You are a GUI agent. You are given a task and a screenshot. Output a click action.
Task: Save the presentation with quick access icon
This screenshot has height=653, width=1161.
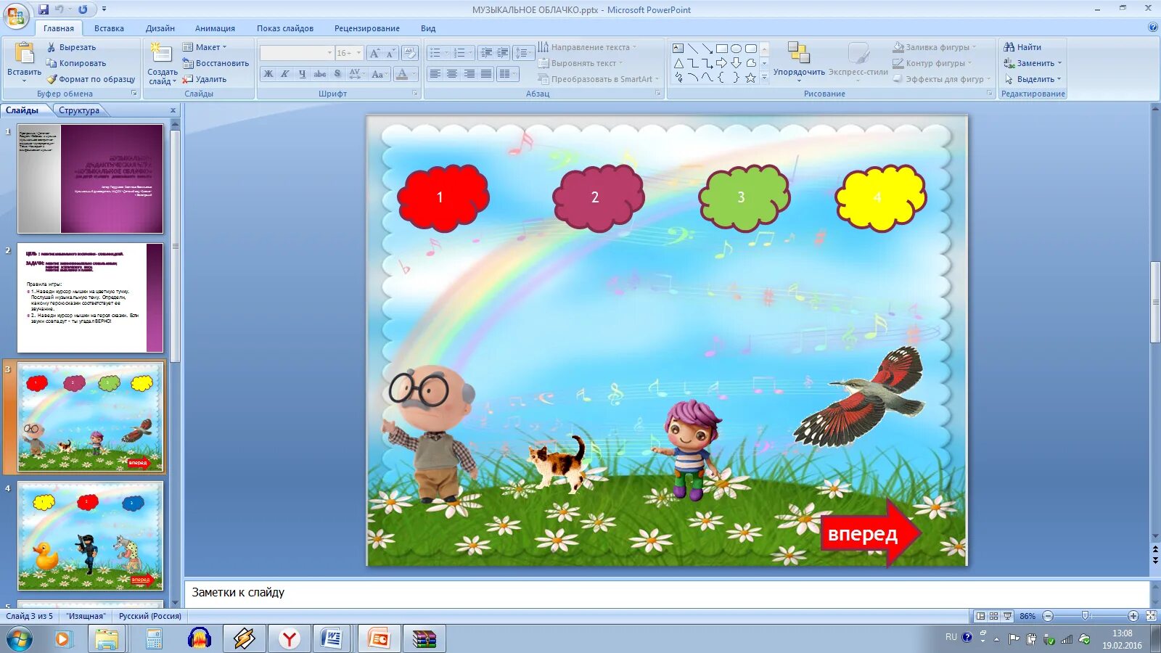[44, 9]
